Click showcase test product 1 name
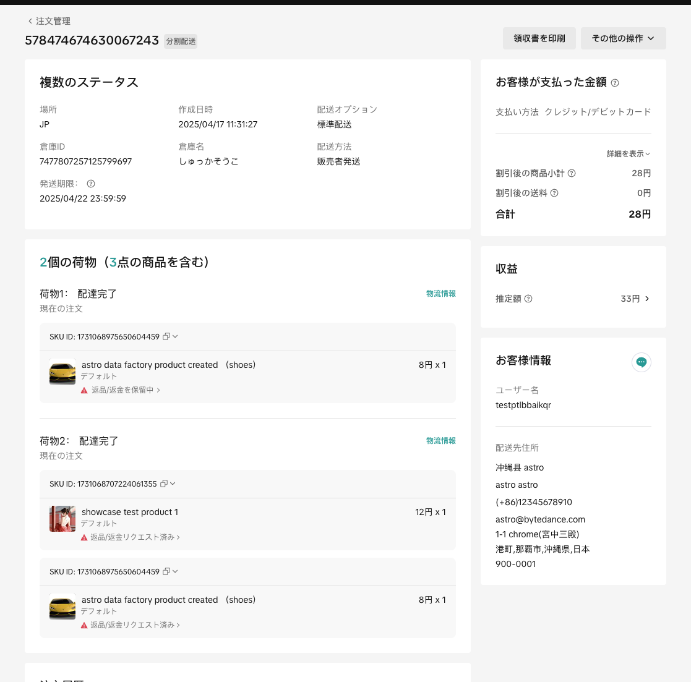Screen dimensions: 691x682 coord(130,512)
